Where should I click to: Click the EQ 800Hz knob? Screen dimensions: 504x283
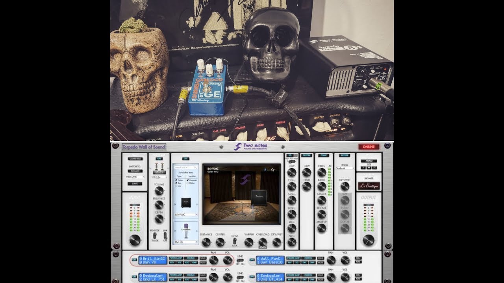292,214
